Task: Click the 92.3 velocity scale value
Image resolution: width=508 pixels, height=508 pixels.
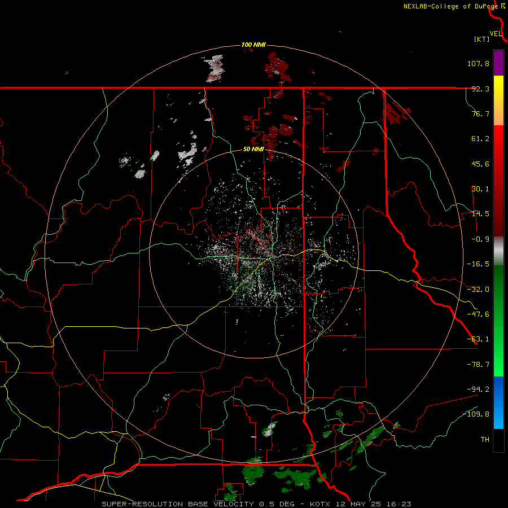Action: pyautogui.click(x=480, y=89)
